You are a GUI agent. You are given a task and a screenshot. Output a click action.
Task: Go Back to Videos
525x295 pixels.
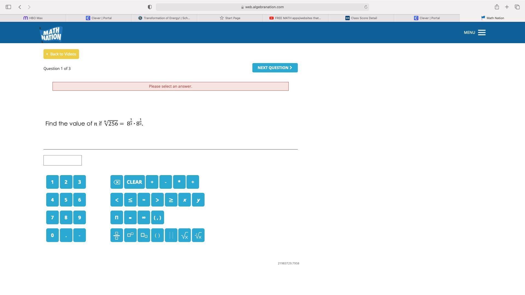tap(61, 54)
